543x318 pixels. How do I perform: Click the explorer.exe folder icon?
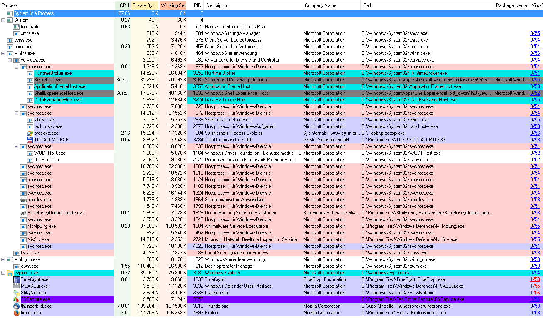(x=10, y=273)
